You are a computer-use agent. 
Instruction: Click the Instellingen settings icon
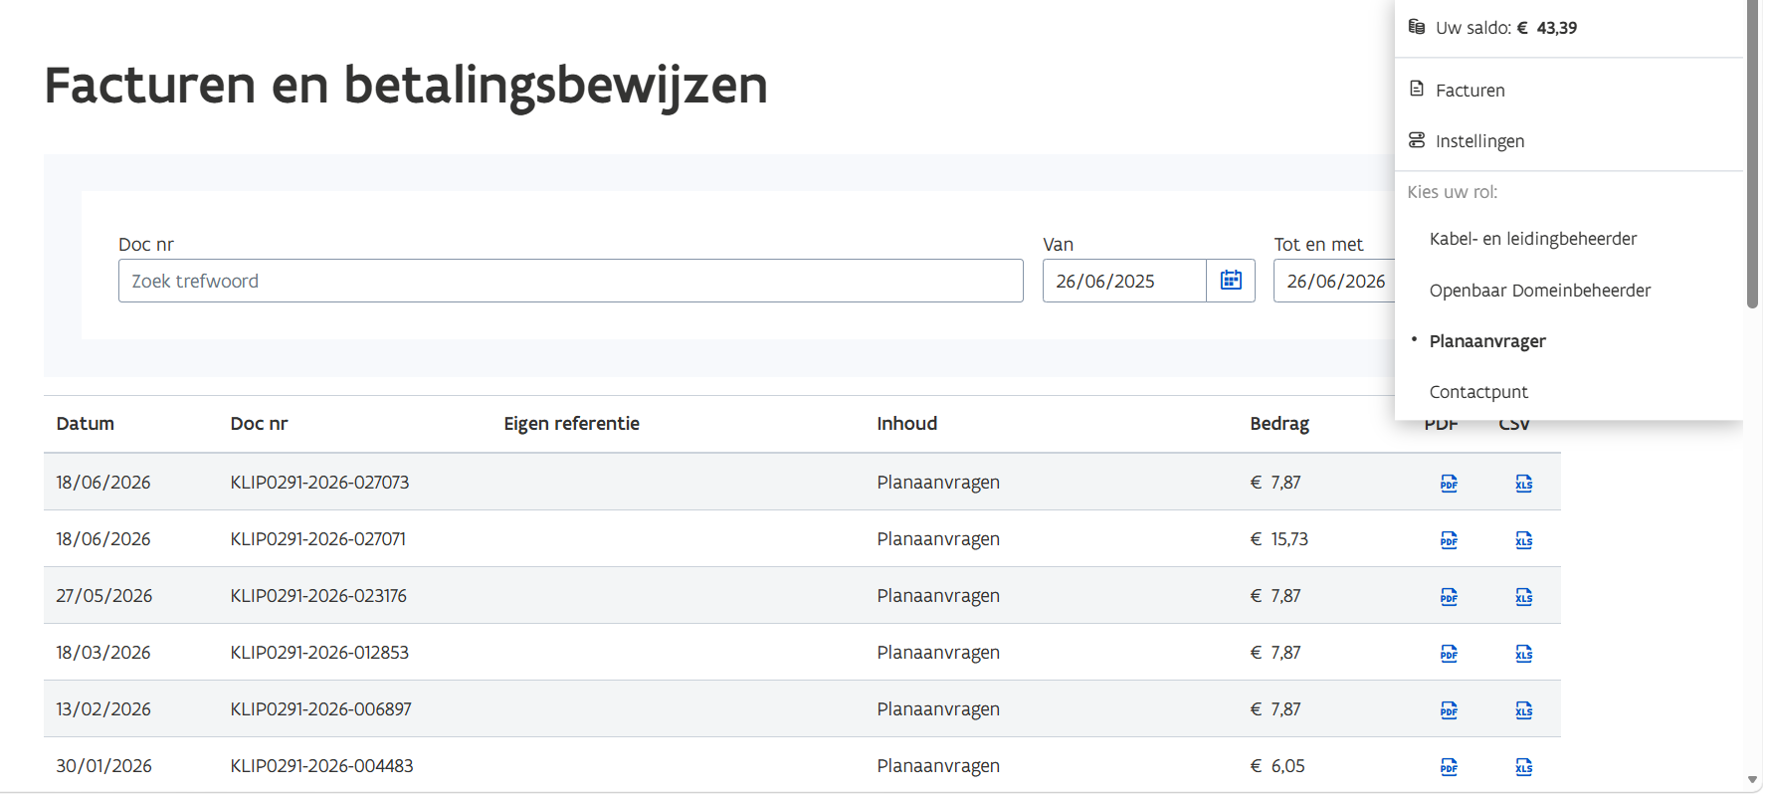[x=1417, y=140]
